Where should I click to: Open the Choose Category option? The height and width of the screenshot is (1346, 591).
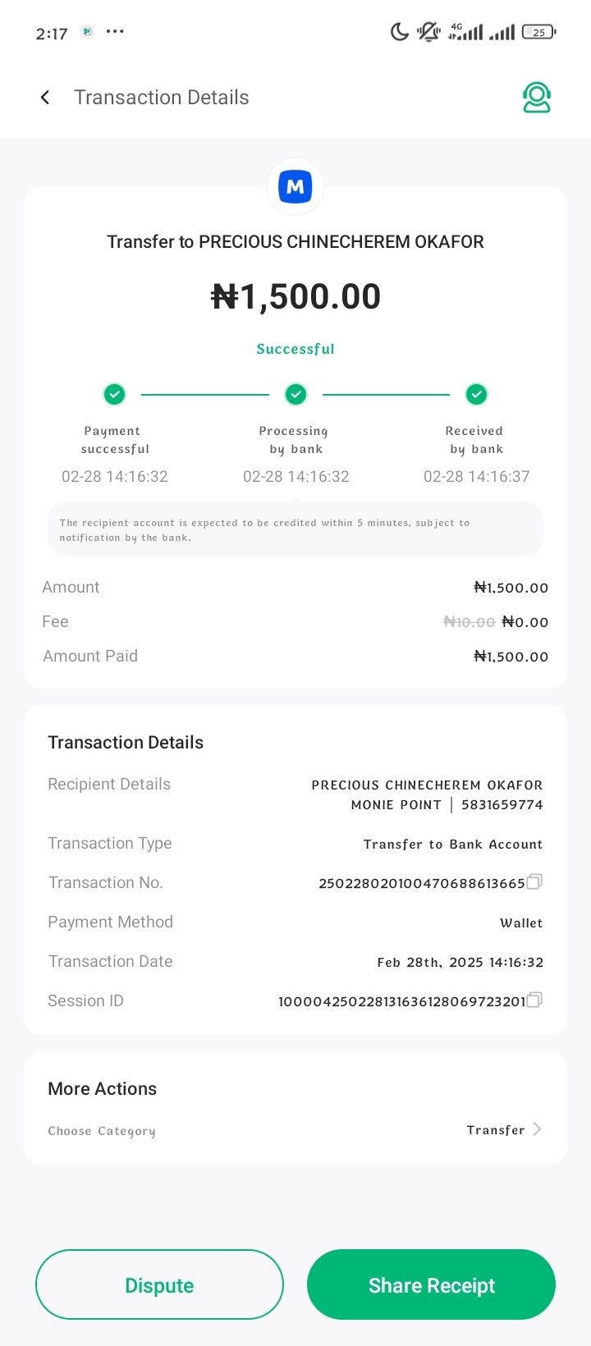(102, 1131)
